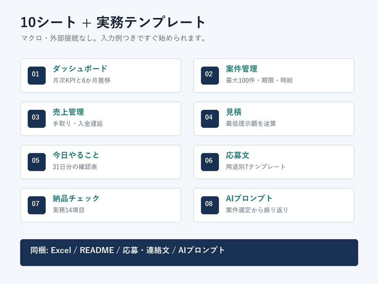Click the 04 badge beside 見積
Viewport: 378px width, 284px height.
[x=210, y=119]
